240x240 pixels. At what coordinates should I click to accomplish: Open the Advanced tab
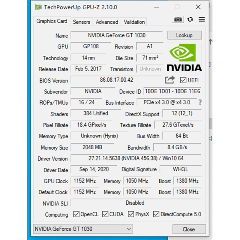[107, 22]
